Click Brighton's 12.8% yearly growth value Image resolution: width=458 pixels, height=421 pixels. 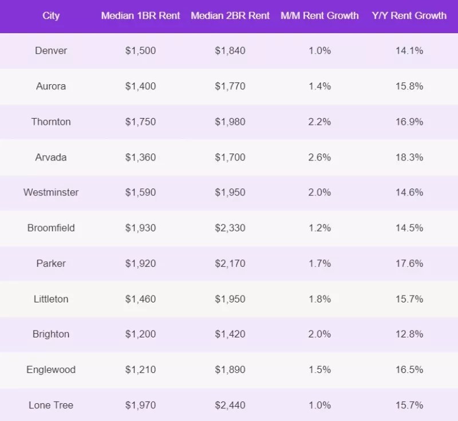(409, 335)
